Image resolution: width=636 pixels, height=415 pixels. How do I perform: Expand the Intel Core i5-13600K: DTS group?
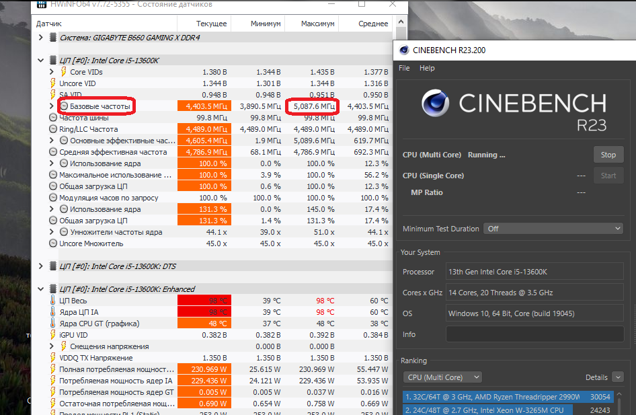40,266
